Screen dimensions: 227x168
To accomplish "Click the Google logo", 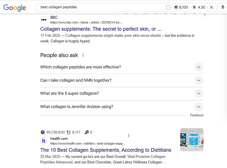I will [15, 7].
